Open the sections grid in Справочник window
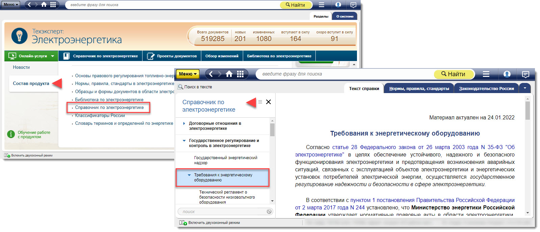The width and height of the screenshot is (540, 232). (x=240, y=74)
